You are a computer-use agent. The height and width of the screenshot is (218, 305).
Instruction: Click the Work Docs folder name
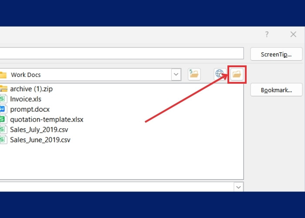coord(26,75)
